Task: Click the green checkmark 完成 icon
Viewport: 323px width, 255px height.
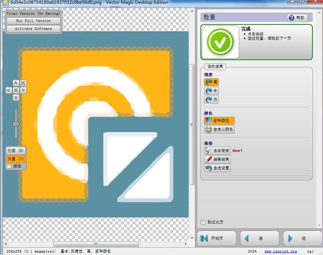Action: (221, 42)
